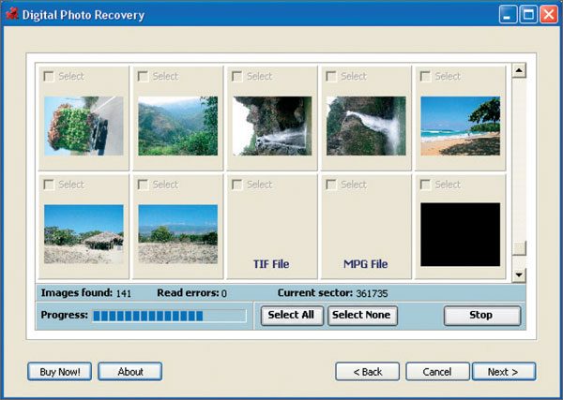The image size is (563, 400).
Task: Click the scrollbar down arrow
Action: click(x=519, y=274)
